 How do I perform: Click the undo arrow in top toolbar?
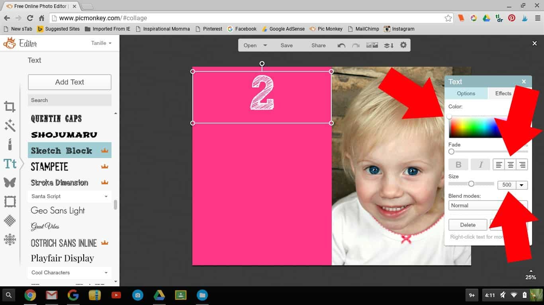[341, 45]
